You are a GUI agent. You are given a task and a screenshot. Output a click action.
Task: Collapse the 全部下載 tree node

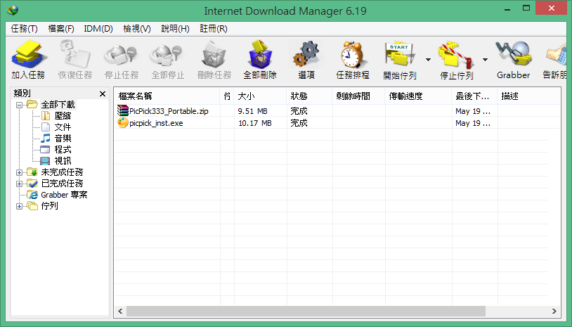pos(19,105)
